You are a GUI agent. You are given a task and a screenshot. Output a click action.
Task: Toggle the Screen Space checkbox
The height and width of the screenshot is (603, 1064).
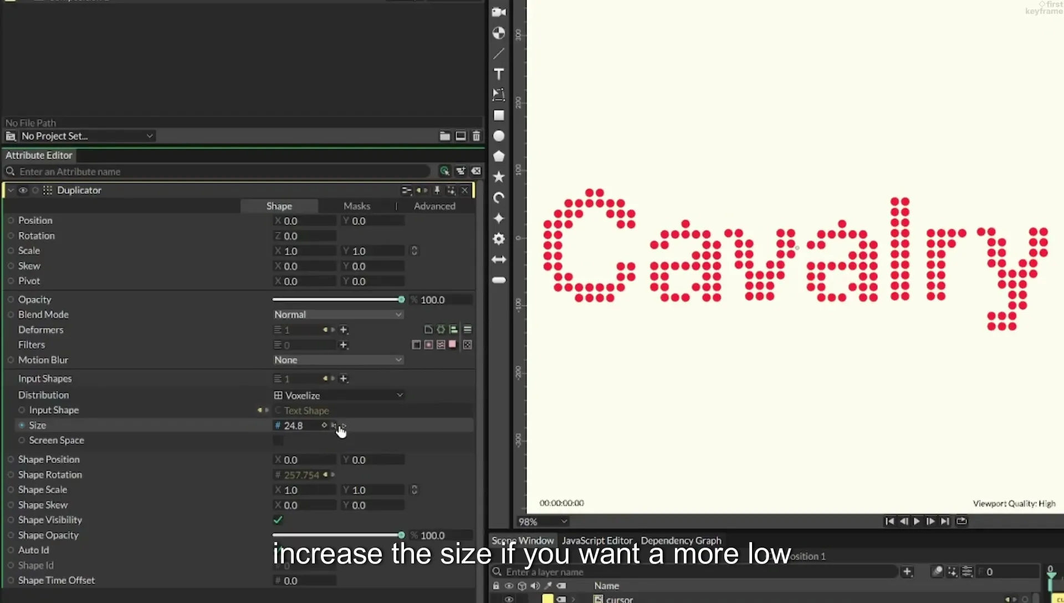pos(278,441)
